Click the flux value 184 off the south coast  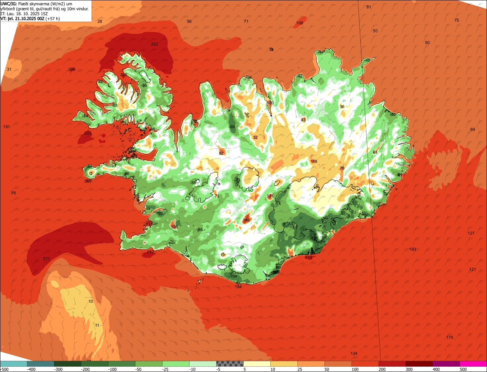click(x=238, y=286)
